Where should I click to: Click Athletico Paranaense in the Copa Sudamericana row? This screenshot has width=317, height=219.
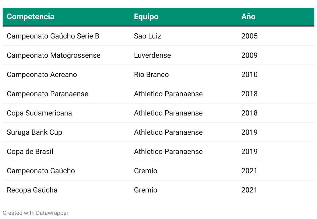coord(168,113)
